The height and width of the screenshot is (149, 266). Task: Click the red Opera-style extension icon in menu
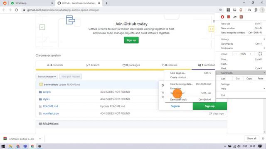pos(222,17)
